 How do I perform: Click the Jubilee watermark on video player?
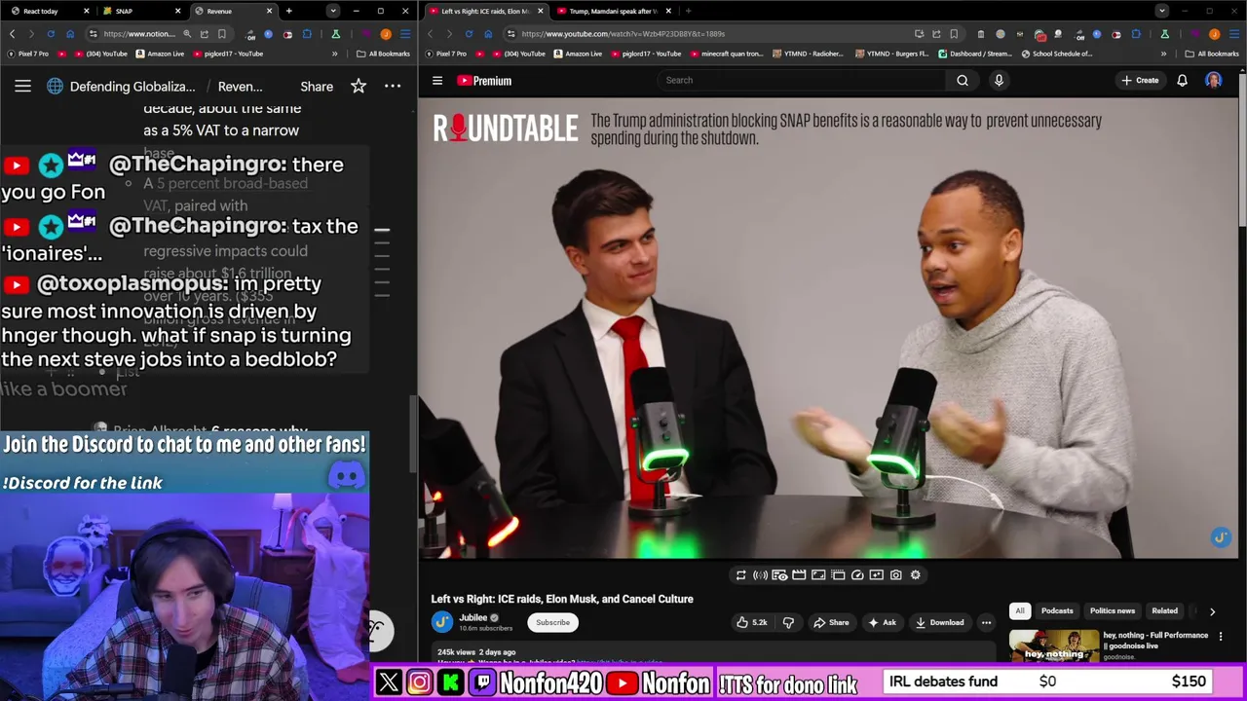[x=1221, y=537]
